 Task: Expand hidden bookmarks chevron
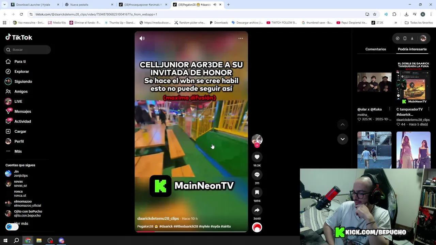(x=395, y=23)
